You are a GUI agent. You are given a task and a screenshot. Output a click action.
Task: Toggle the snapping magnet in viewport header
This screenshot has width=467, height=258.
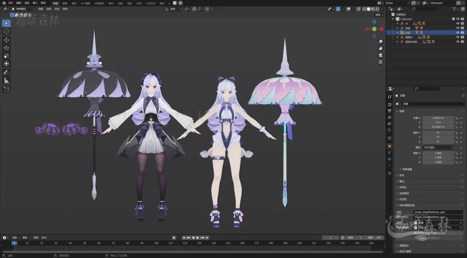194,9
